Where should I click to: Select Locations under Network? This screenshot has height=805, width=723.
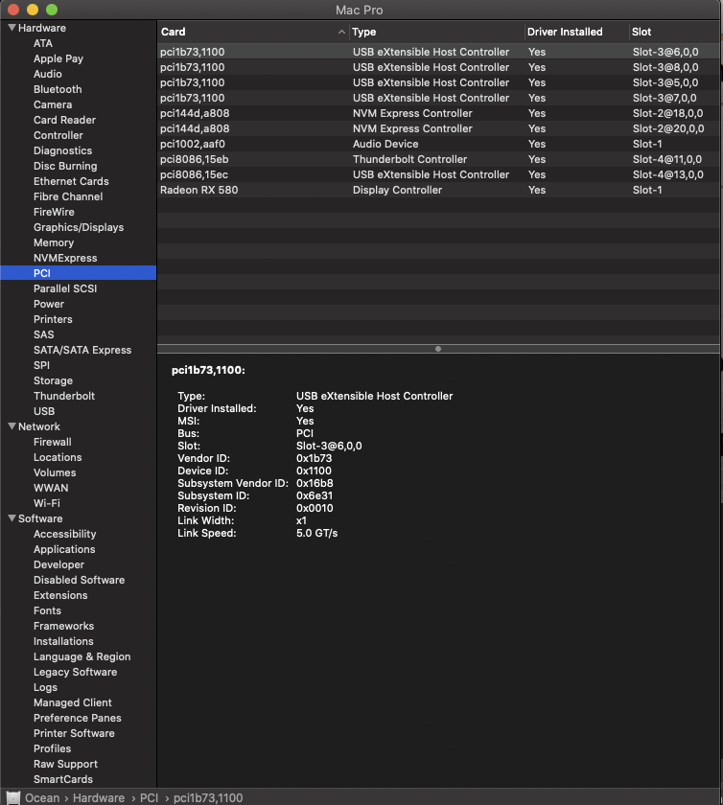(58, 457)
